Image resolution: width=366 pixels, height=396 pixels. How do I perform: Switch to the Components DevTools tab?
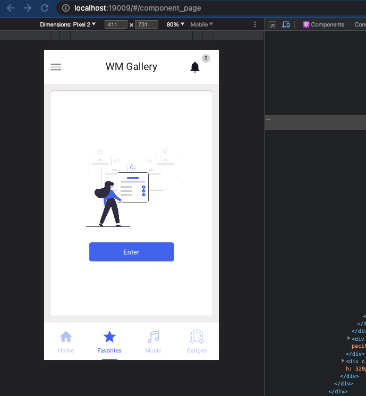coord(324,24)
